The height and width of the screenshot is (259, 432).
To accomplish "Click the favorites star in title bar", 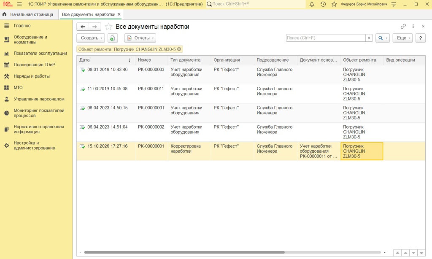I will (x=334, y=4).
